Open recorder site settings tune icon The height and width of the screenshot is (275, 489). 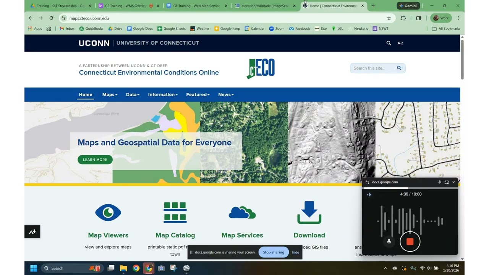pyautogui.click(x=368, y=182)
